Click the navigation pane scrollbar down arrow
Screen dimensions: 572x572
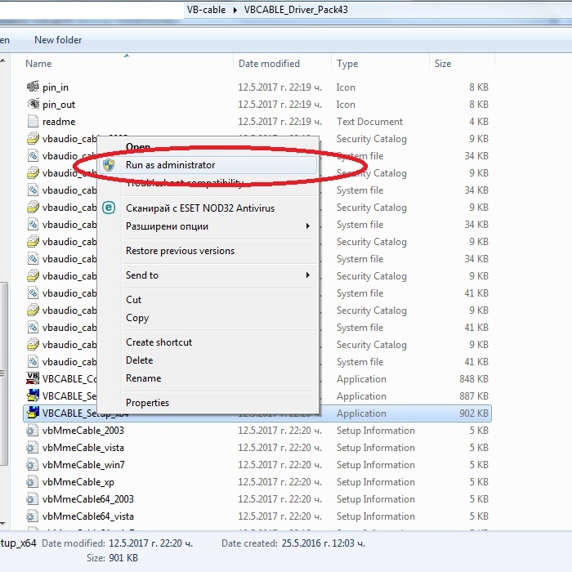pos(2,524)
